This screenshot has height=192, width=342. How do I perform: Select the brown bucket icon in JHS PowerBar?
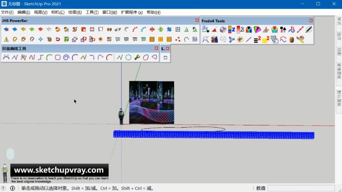49,39
